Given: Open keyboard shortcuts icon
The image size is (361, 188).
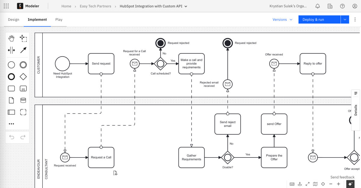Looking at the screenshot, I should [x=292, y=184].
